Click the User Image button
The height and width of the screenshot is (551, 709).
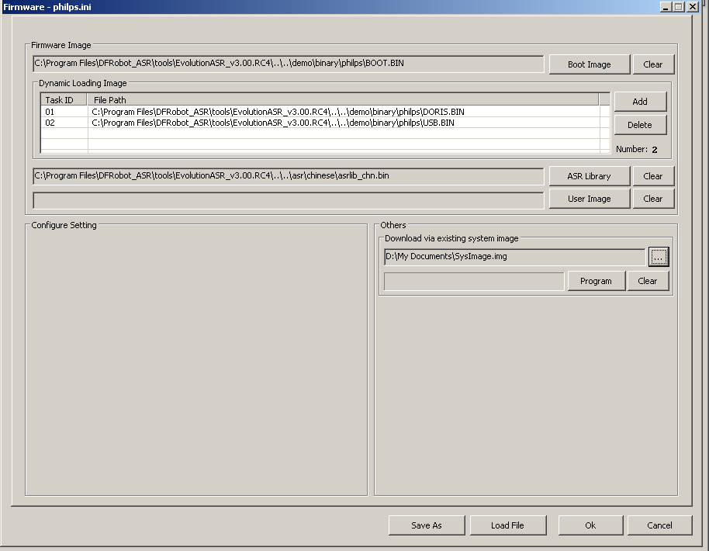(x=590, y=199)
